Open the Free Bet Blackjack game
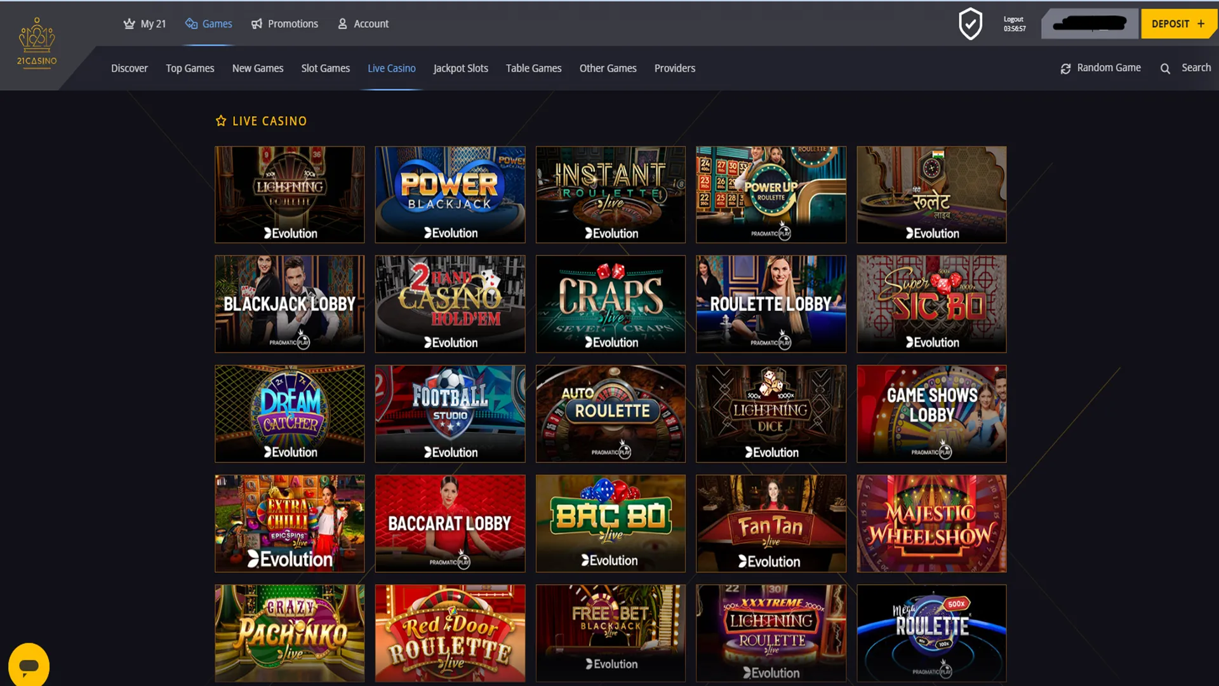The image size is (1219, 686). coord(611,633)
